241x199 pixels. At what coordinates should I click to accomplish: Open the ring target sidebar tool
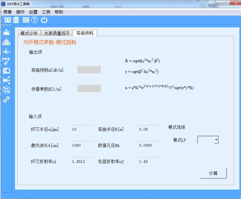point(6,90)
